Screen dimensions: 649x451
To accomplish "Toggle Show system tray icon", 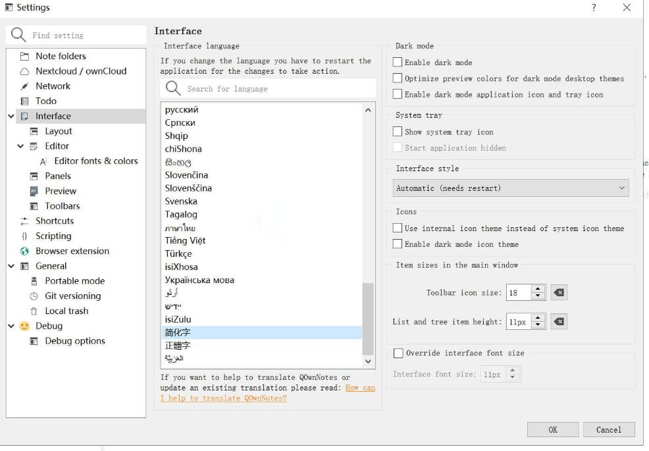I will pyautogui.click(x=398, y=132).
